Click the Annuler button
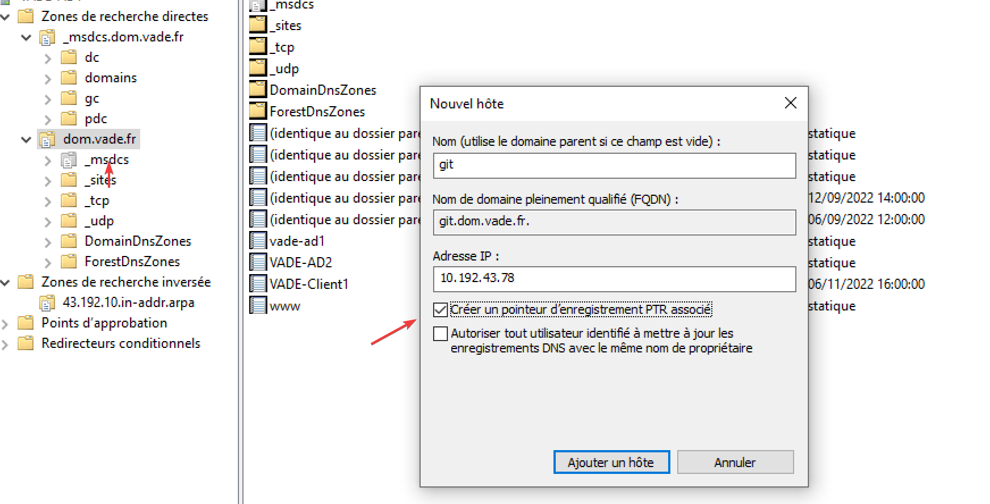 735,462
